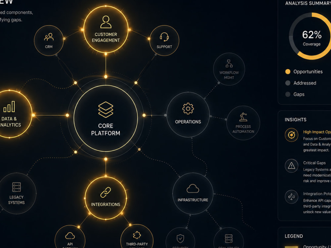Click the Third-Party puzzle piece icon
Image resolution: width=331 pixels, height=248 pixels.
point(137,235)
